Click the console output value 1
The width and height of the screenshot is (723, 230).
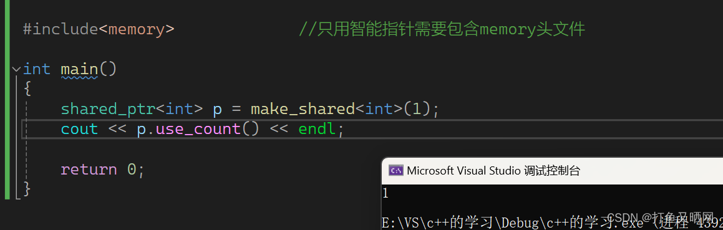point(386,194)
